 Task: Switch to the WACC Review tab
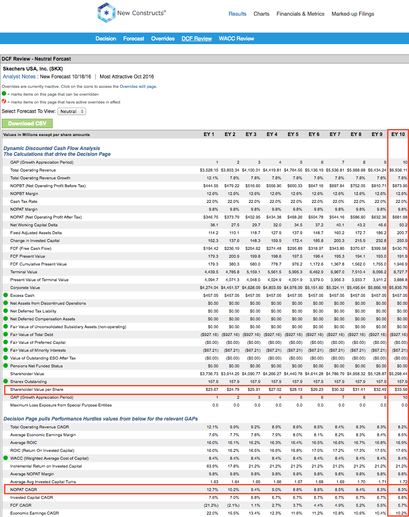pos(236,38)
